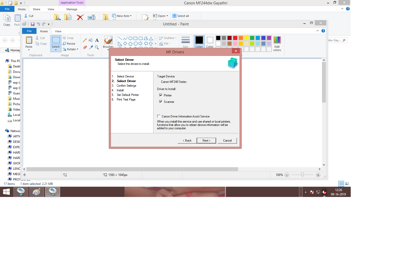
Task: Switch to Paint via its taskbar icon
Action: (x=36, y=192)
